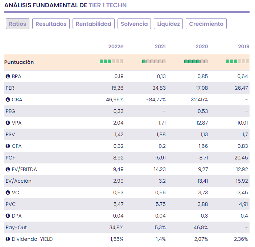The width and height of the screenshot is (255, 247).
Task: Click the 2020 column header
Action: coord(202,46)
